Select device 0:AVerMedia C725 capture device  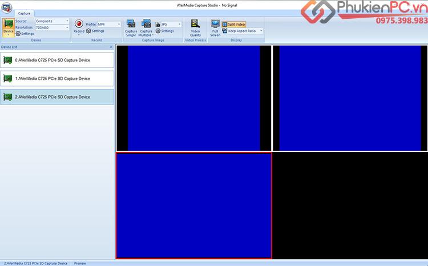(57, 60)
